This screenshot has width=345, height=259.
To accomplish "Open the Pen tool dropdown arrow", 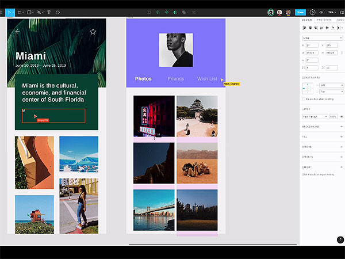I will click(x=43, y=12).
